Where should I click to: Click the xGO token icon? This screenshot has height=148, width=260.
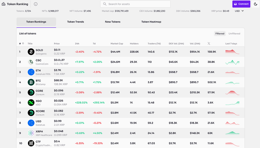pyautogui.click(x=31, y=103)
